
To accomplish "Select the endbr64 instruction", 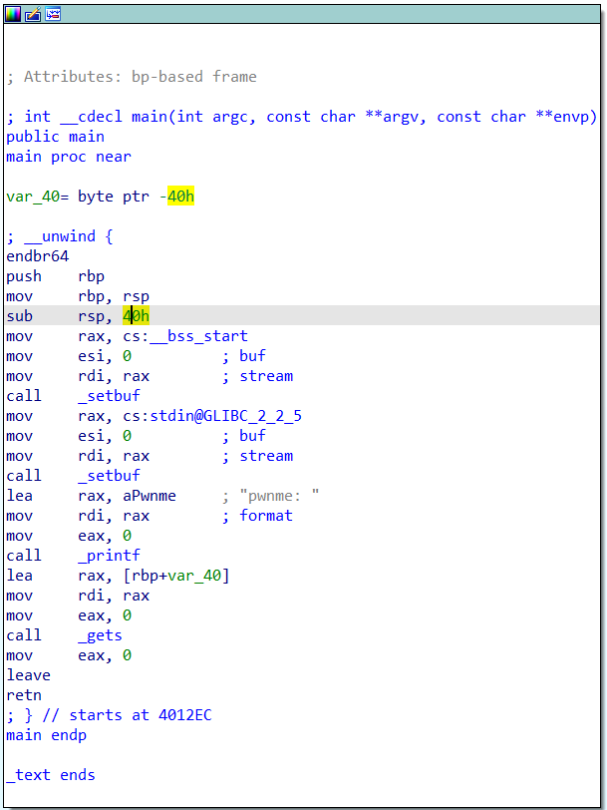I will 38,256.
